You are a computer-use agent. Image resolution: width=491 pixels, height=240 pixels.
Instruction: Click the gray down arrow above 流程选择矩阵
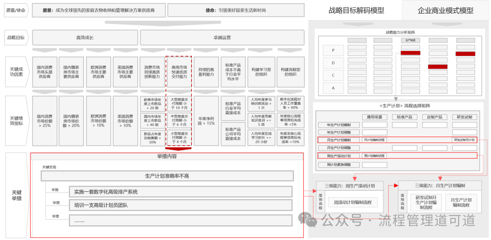click(395, 98)
